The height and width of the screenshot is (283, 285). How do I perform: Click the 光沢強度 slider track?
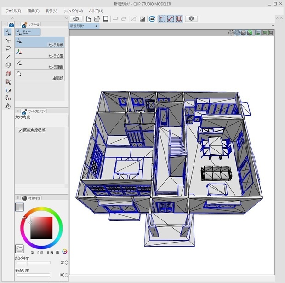(34, 263)
